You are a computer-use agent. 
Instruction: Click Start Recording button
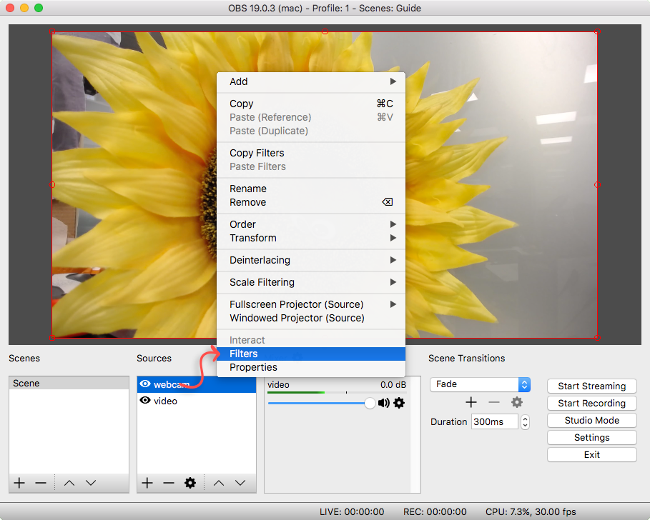pyautogui.click(x=591, y=404)
